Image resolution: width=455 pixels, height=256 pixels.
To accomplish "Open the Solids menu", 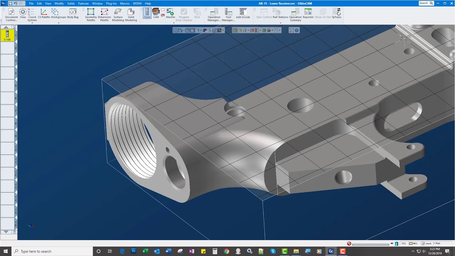I will click(x=71, y=4).
